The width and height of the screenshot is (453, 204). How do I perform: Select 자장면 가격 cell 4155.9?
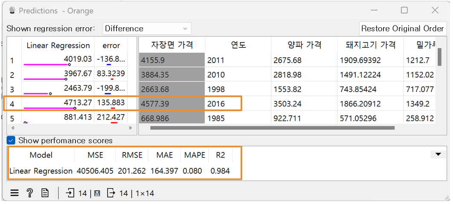(x=172, y=60)
